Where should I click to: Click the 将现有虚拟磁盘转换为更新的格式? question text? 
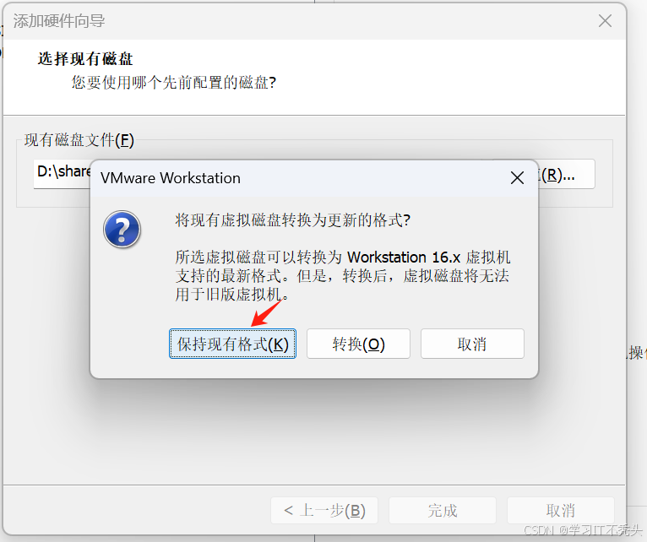[293, 220]
